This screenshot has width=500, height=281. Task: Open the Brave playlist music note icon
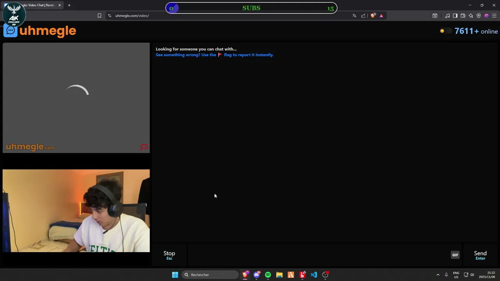[x=447, y=16]
